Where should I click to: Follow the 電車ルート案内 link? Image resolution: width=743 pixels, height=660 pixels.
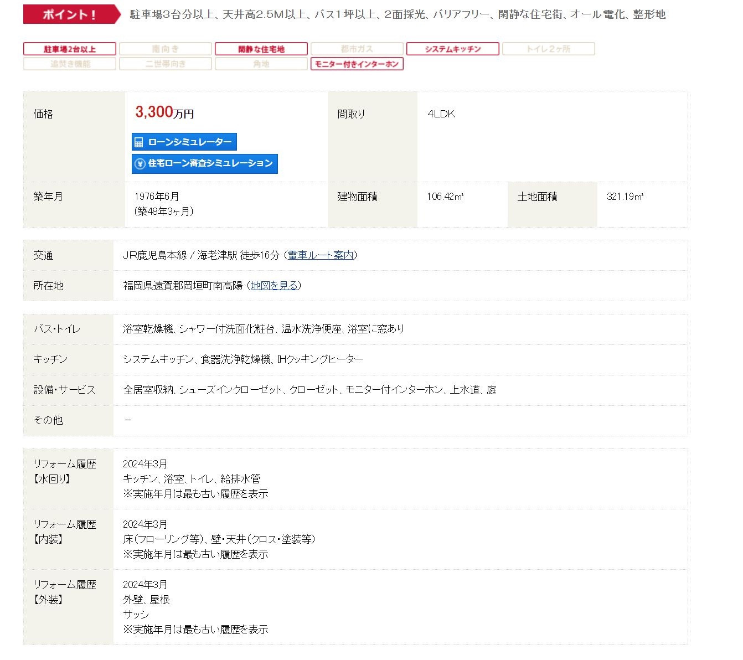321,255
